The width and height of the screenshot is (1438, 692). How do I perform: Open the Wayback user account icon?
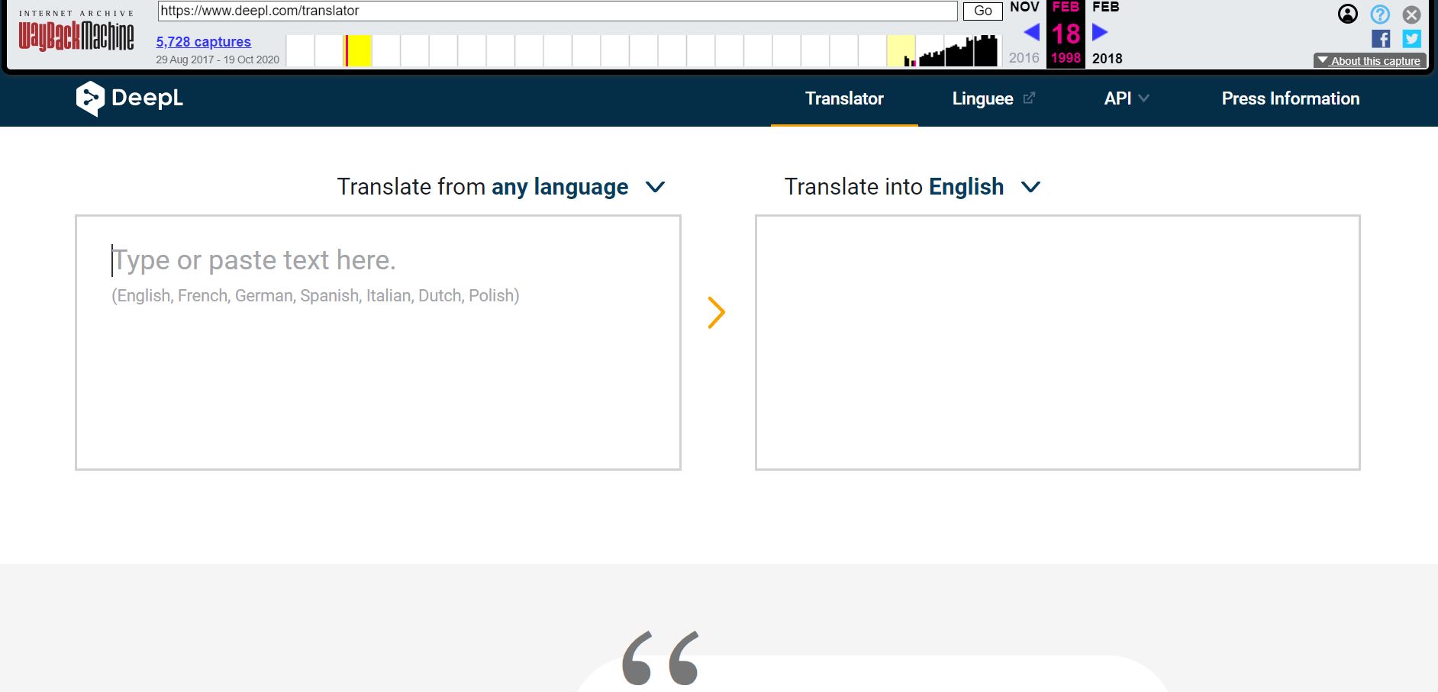[x=1348, y=14]
